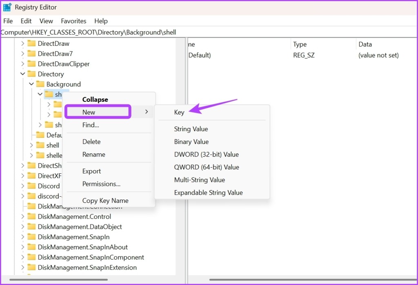Viewport: 418px width, 285px height.
Task: Expand the Discord key
Action: pyautogui.click(x=22, y=186)
